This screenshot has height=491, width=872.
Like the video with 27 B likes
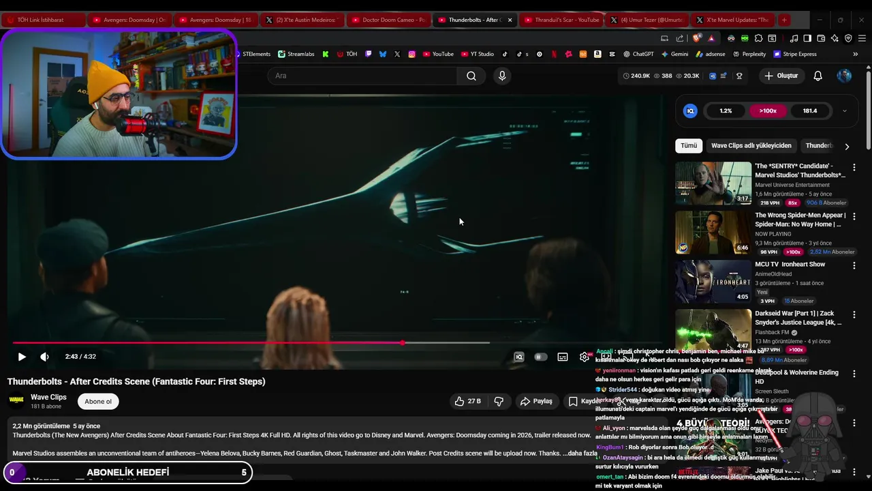pyautogui.click(x=467, y=401)
